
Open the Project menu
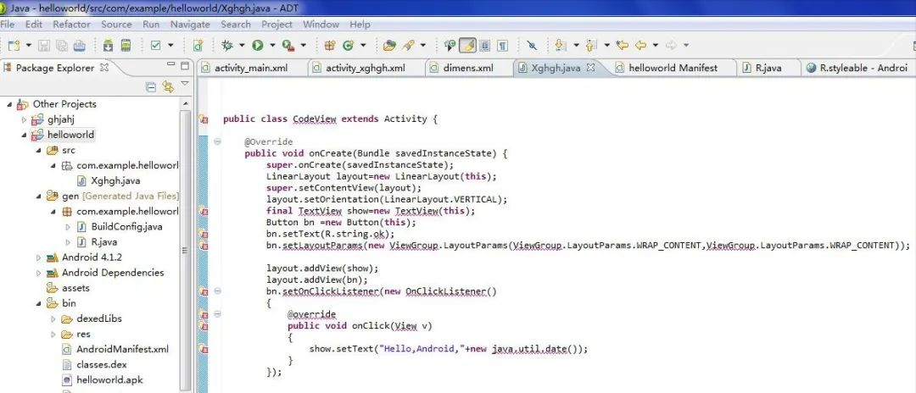[x=276, y=25]
